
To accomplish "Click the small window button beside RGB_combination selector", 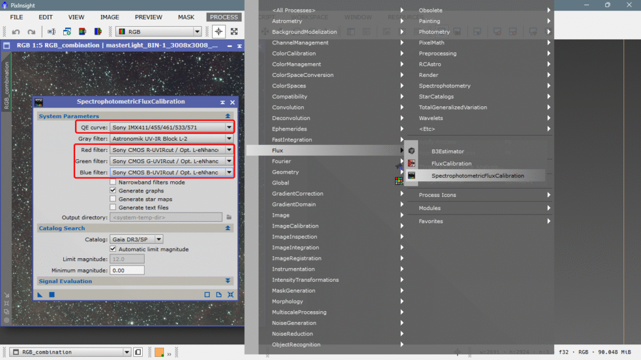I will point(138,352).
